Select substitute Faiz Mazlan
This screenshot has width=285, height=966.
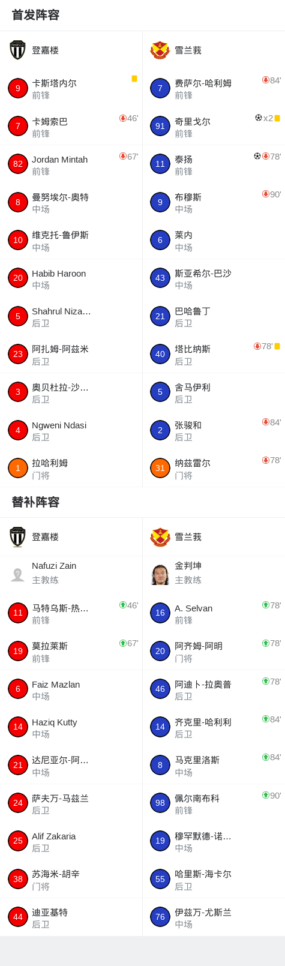pyautogui.click(x=56, y=685)
